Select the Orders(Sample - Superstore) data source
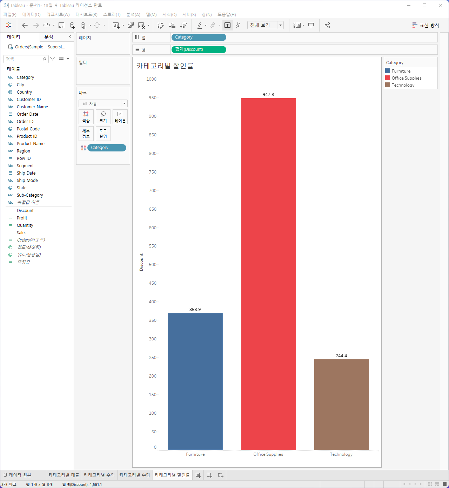 (36, 47)
